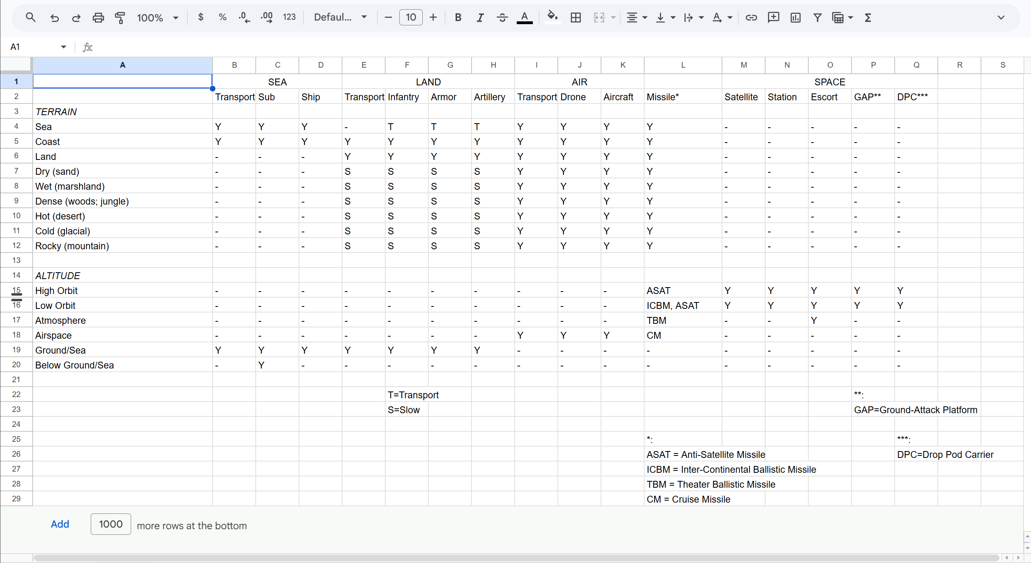Expand the Name box dropdown arrow
Image resolution: width=1031 pixels, height=563 pixels.
coord(63,47)
